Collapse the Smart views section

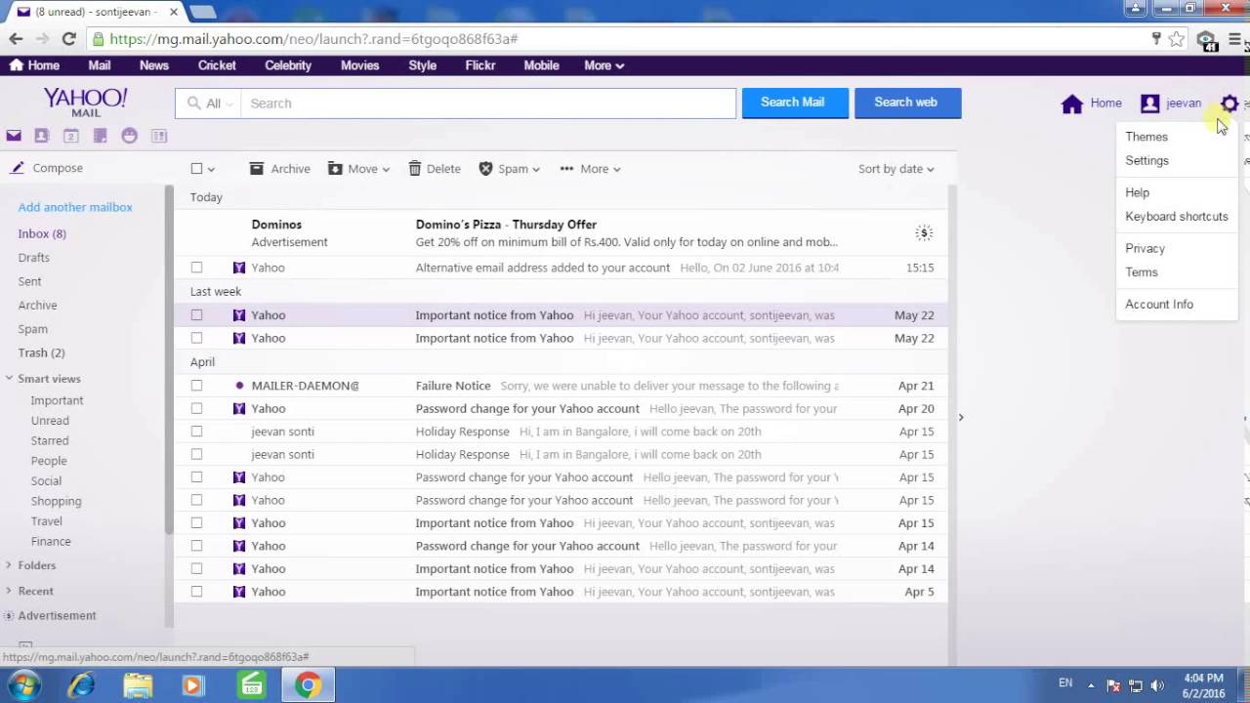pos(9,378)
